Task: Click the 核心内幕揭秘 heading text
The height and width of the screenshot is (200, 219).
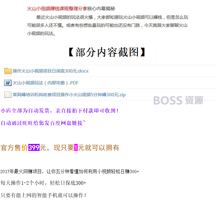Action: click(x=101, y=9)
